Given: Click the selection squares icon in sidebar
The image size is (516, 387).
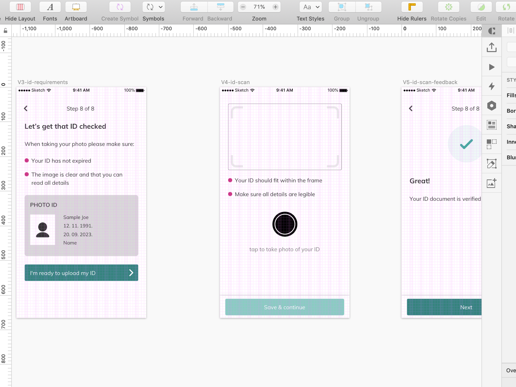Looking at the screenshot, I should [x=492, y=144].
